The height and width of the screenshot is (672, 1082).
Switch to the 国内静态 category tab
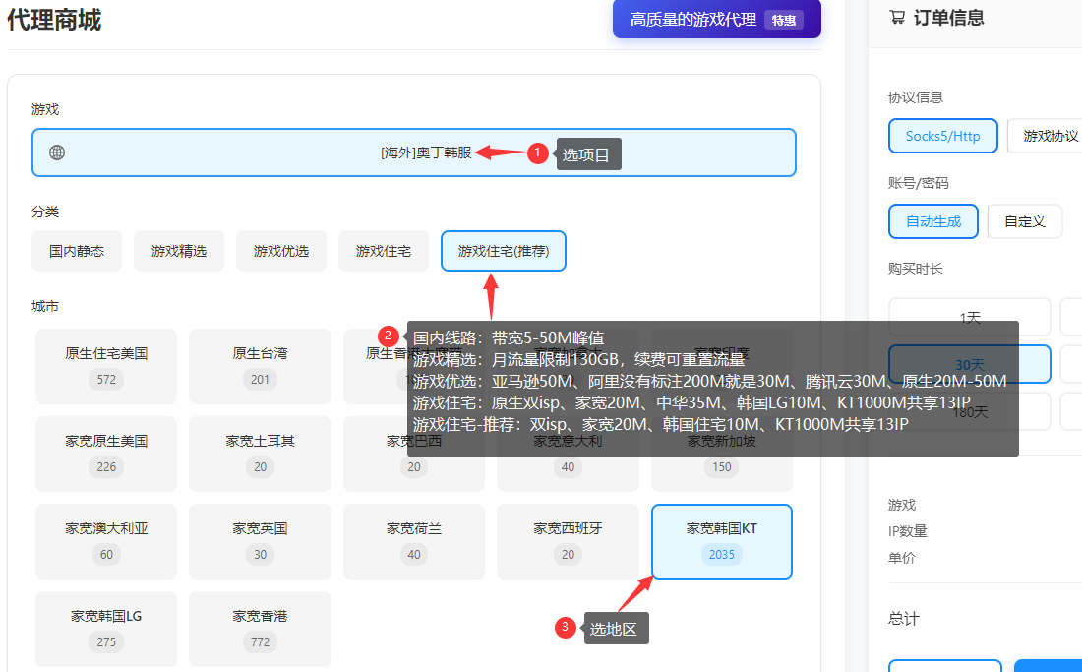point(76,251)
